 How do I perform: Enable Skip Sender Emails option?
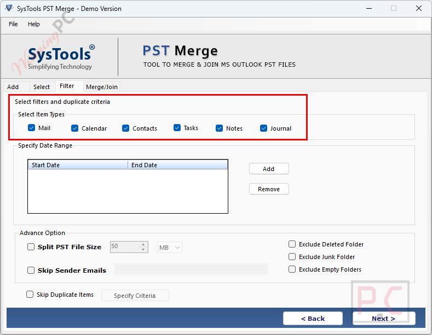(x=31, y=271)
